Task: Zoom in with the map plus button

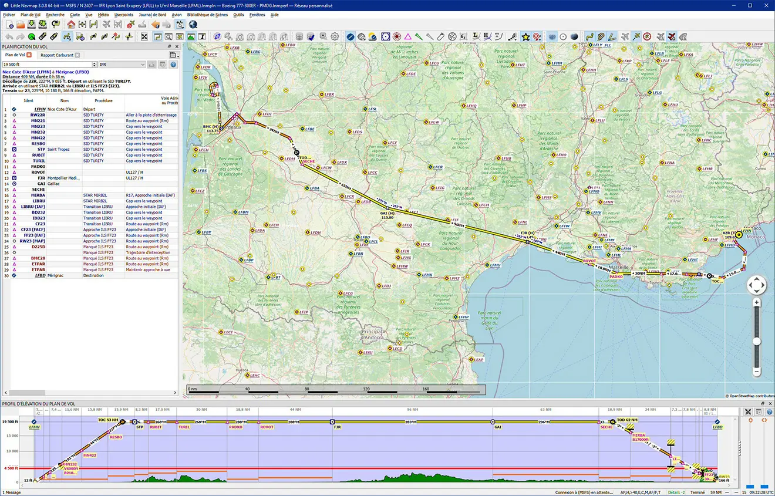Action: (757, 302)
